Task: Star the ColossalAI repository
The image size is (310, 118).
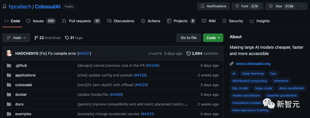Action: pyautogui.click(x=282, y=6)
